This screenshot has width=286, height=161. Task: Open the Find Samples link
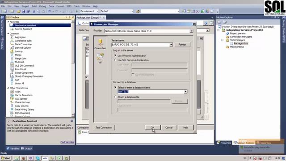click(67, 142)
